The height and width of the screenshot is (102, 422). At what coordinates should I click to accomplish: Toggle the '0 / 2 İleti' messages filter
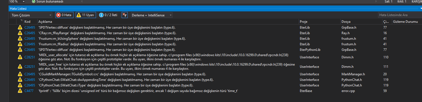click(108, 15)
